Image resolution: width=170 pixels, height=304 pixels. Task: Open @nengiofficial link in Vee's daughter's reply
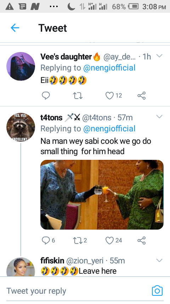pyautogui.click(x=109, y=68)
